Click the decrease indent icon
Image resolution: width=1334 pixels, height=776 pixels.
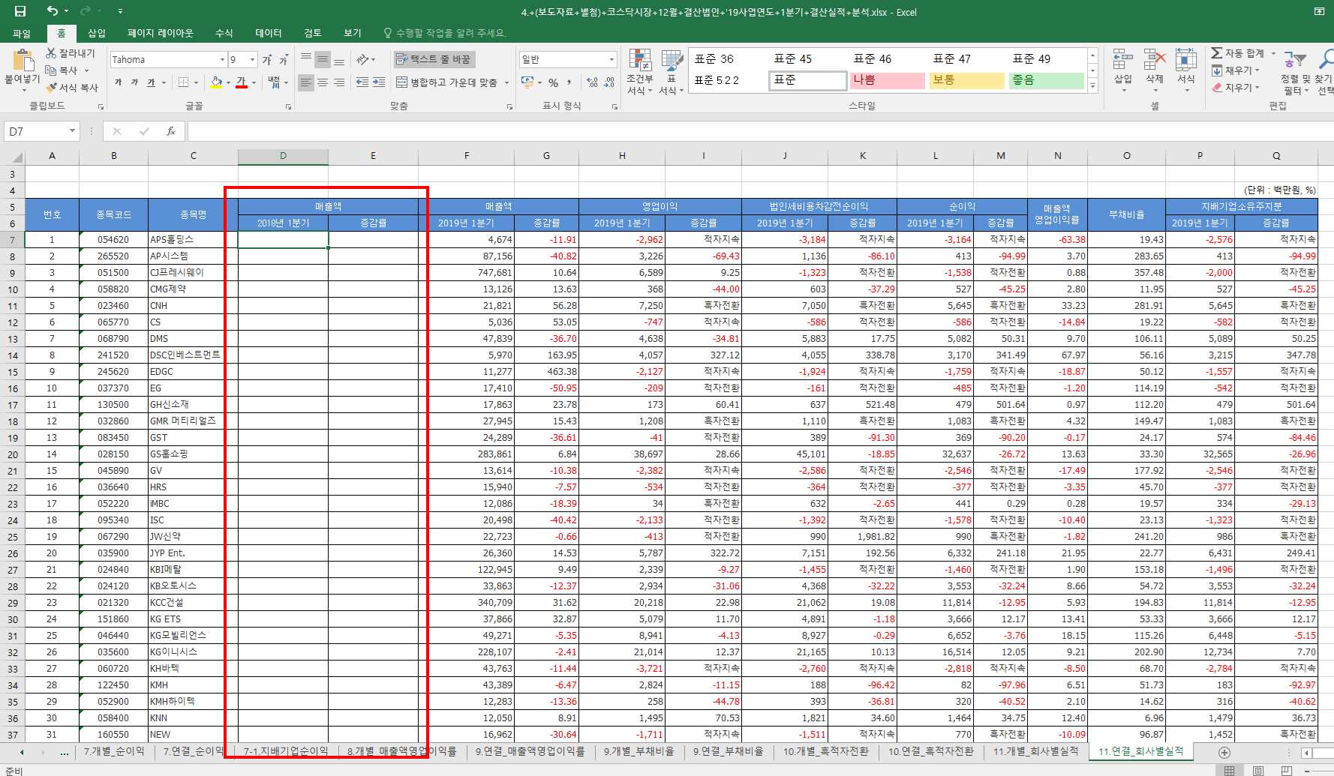(x=362, y=82)
